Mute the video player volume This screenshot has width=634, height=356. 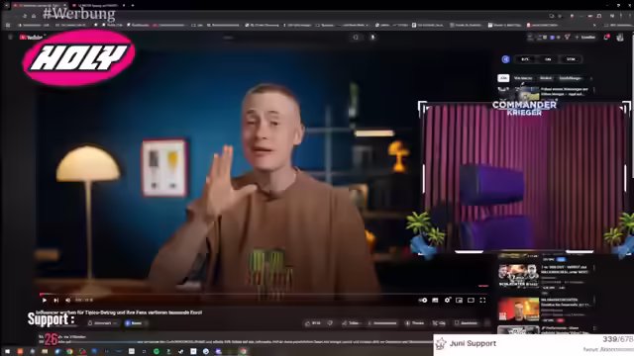point(68,301)
